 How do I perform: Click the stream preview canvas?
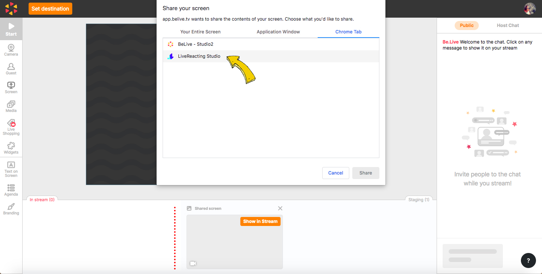point(121,104)
